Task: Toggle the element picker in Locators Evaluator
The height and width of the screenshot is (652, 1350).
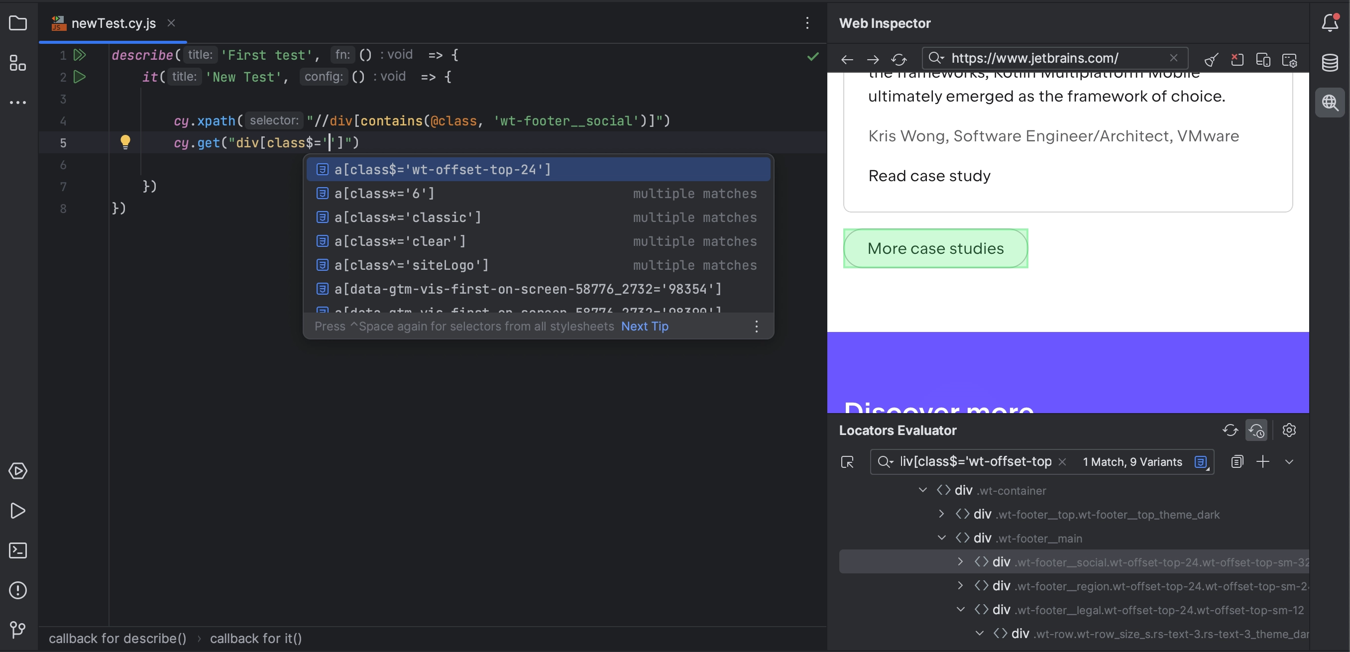Action: [847, 462]
